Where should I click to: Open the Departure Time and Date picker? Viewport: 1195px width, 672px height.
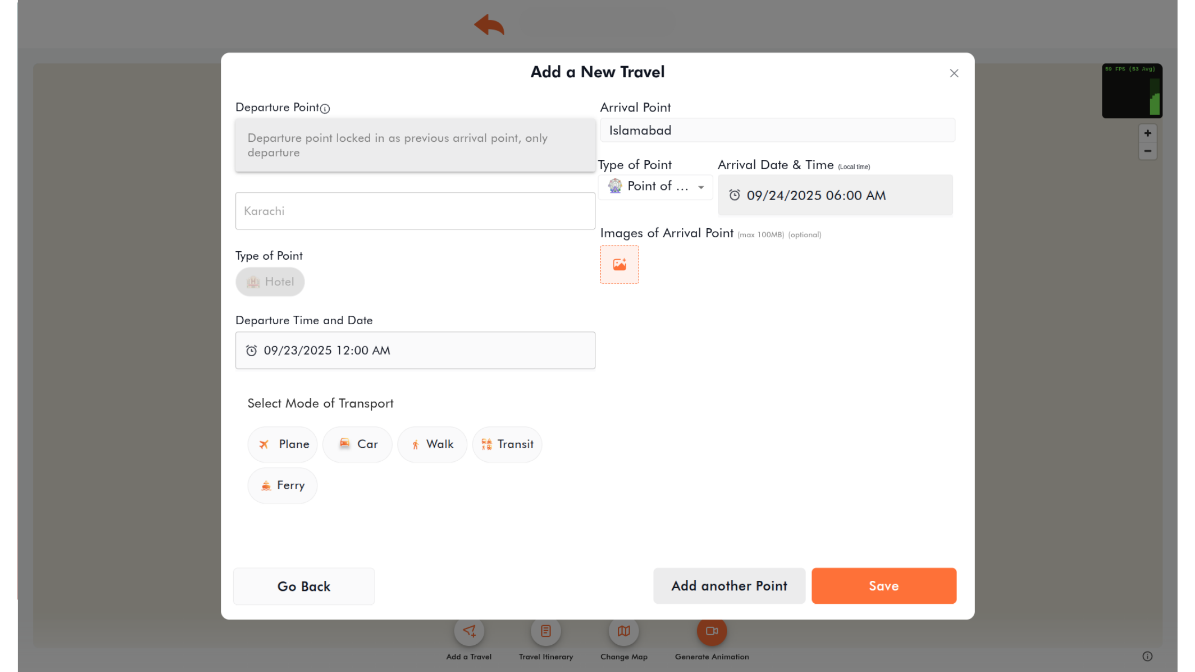415,350
